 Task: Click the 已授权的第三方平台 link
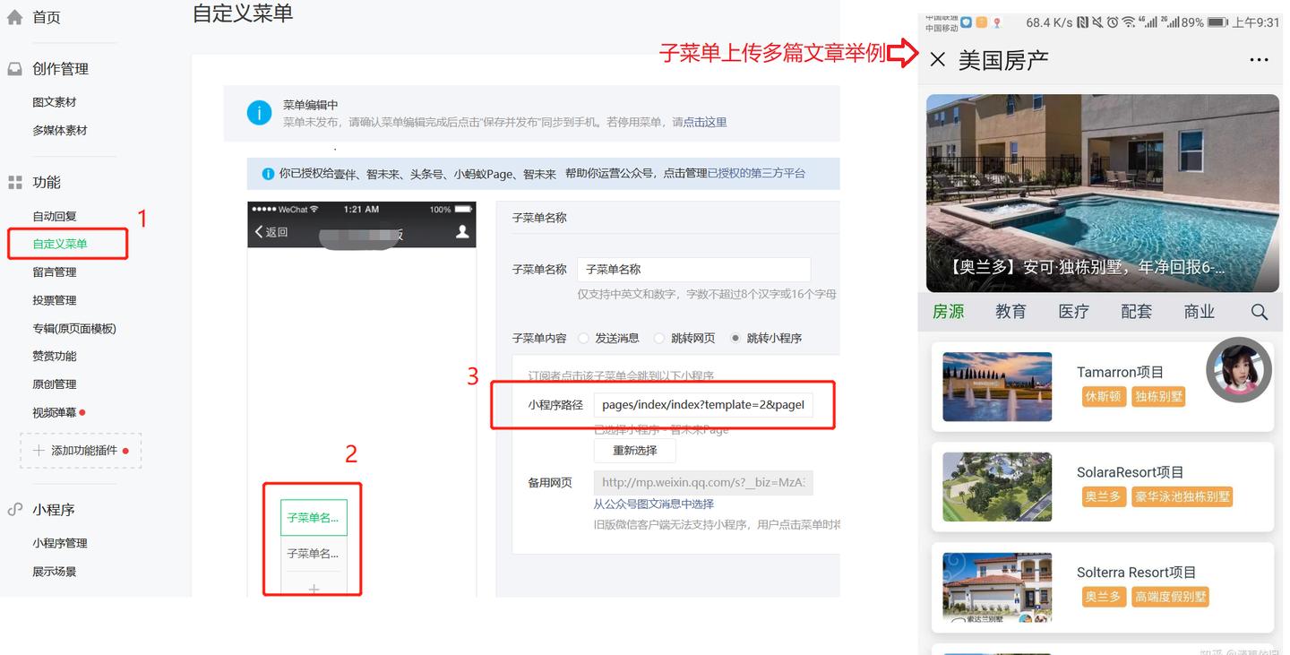pos(757,174)
